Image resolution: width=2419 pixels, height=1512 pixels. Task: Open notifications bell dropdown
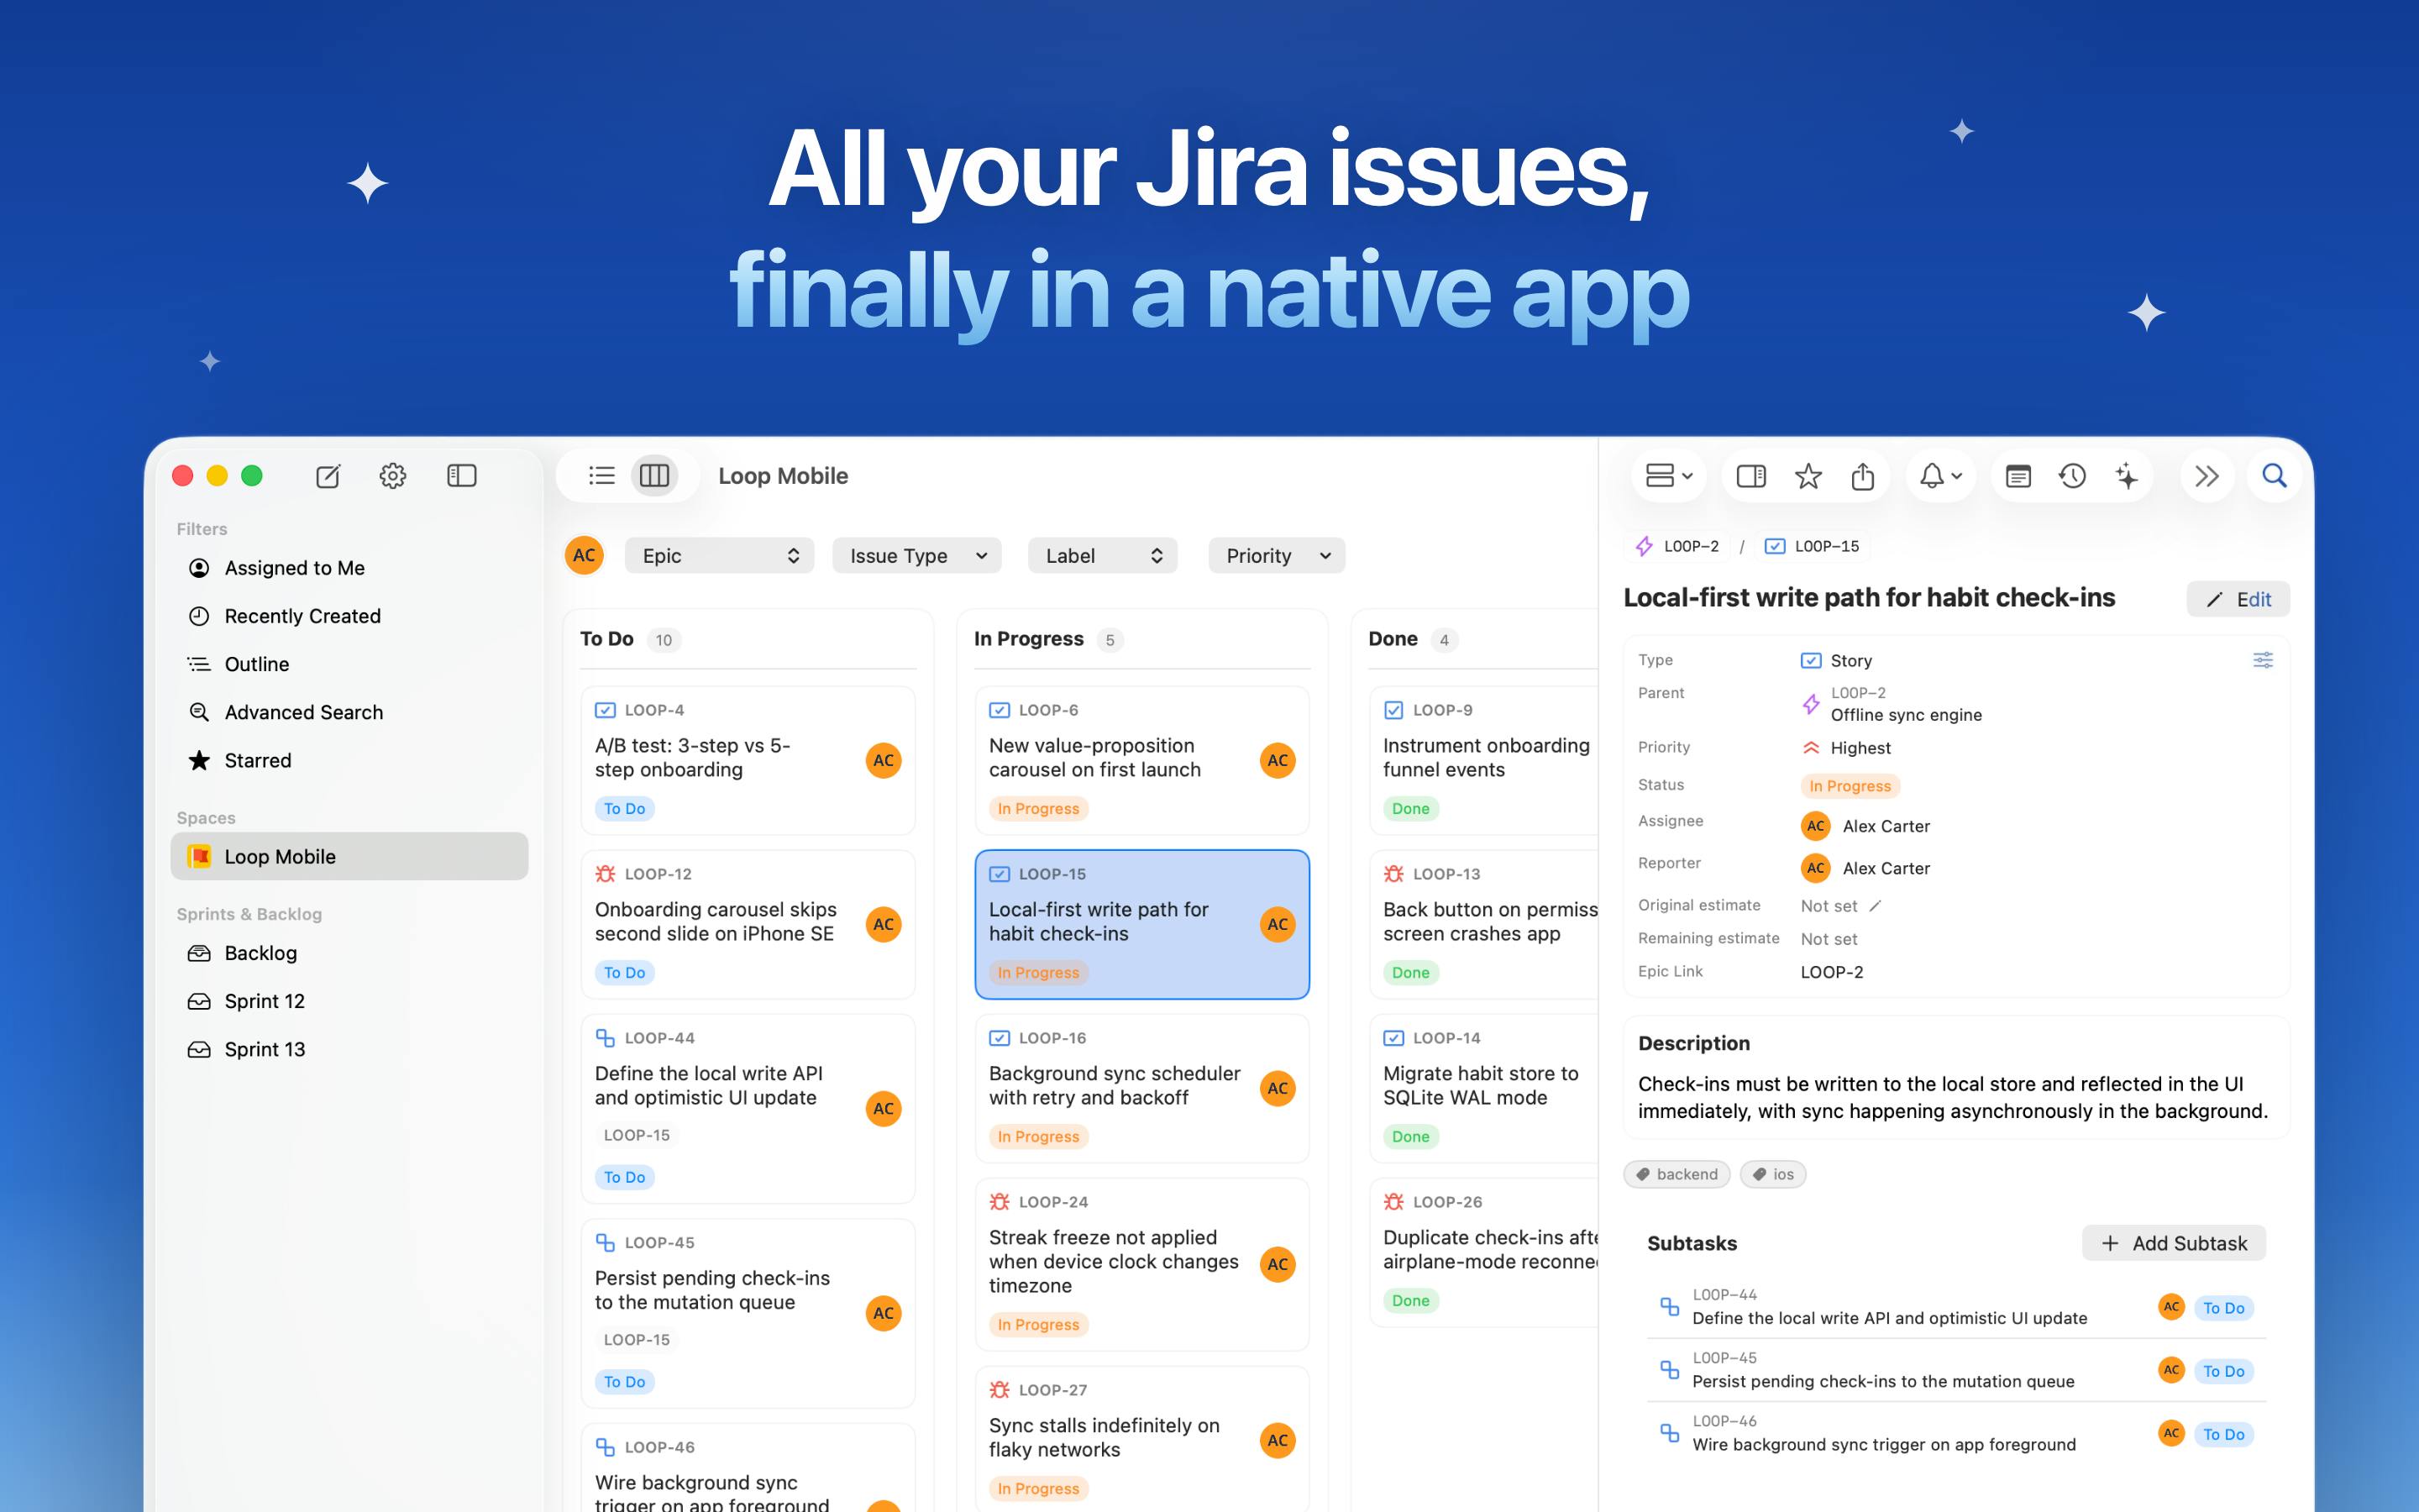[x=1941, y=476]
